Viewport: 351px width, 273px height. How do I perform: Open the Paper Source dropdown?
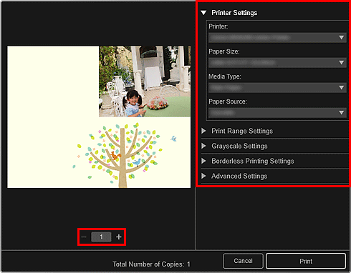277,113
